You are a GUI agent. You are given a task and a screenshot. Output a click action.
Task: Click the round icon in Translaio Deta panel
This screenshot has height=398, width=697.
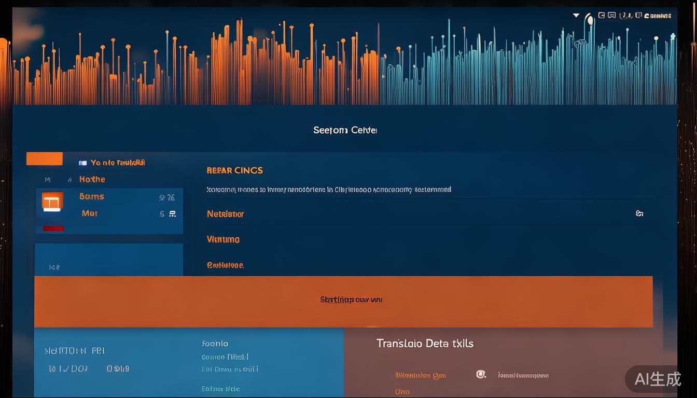coord(481,374)
